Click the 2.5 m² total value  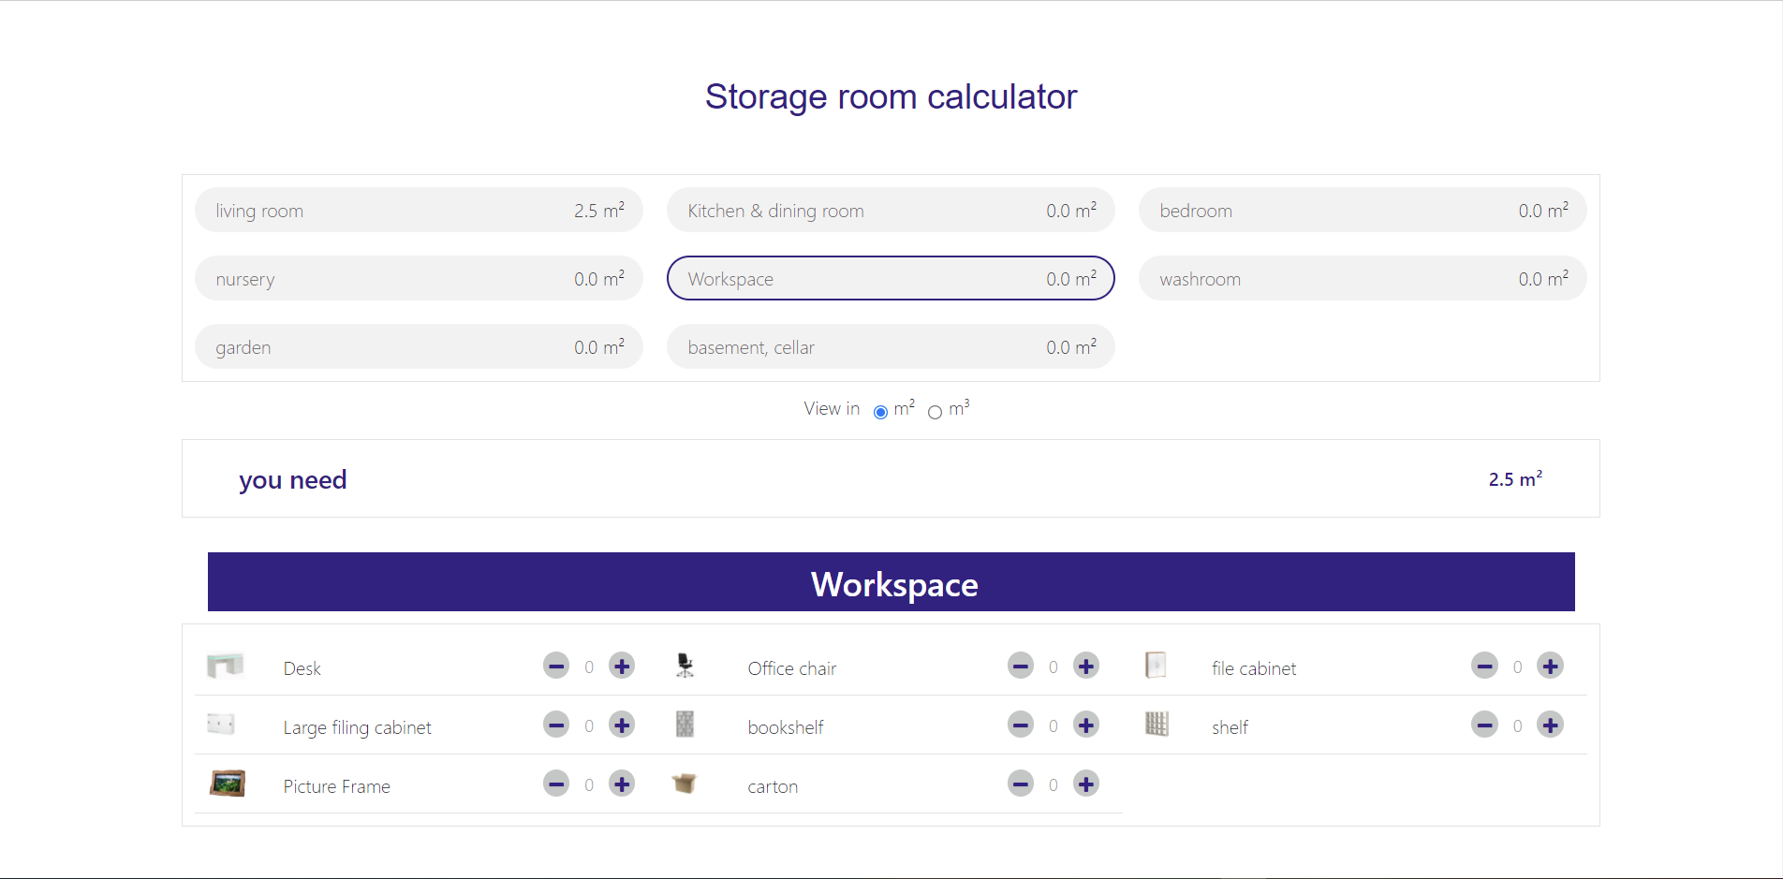(x=1515, y=478)
